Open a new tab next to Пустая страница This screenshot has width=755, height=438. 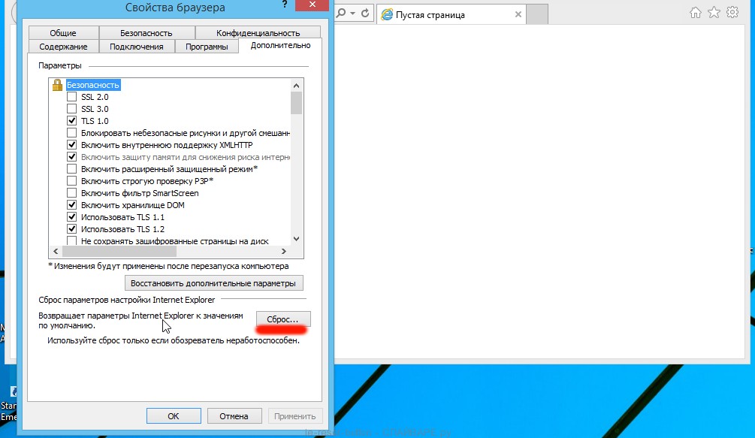point(537,14)
